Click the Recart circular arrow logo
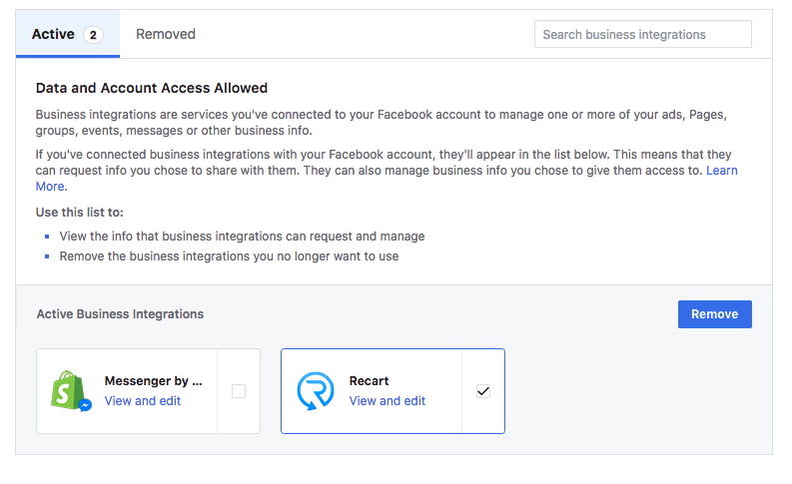This screenshot has width=792, height=484. coord(316,390)
